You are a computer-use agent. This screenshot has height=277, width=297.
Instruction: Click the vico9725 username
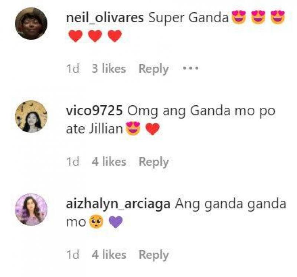coord(94,111)
